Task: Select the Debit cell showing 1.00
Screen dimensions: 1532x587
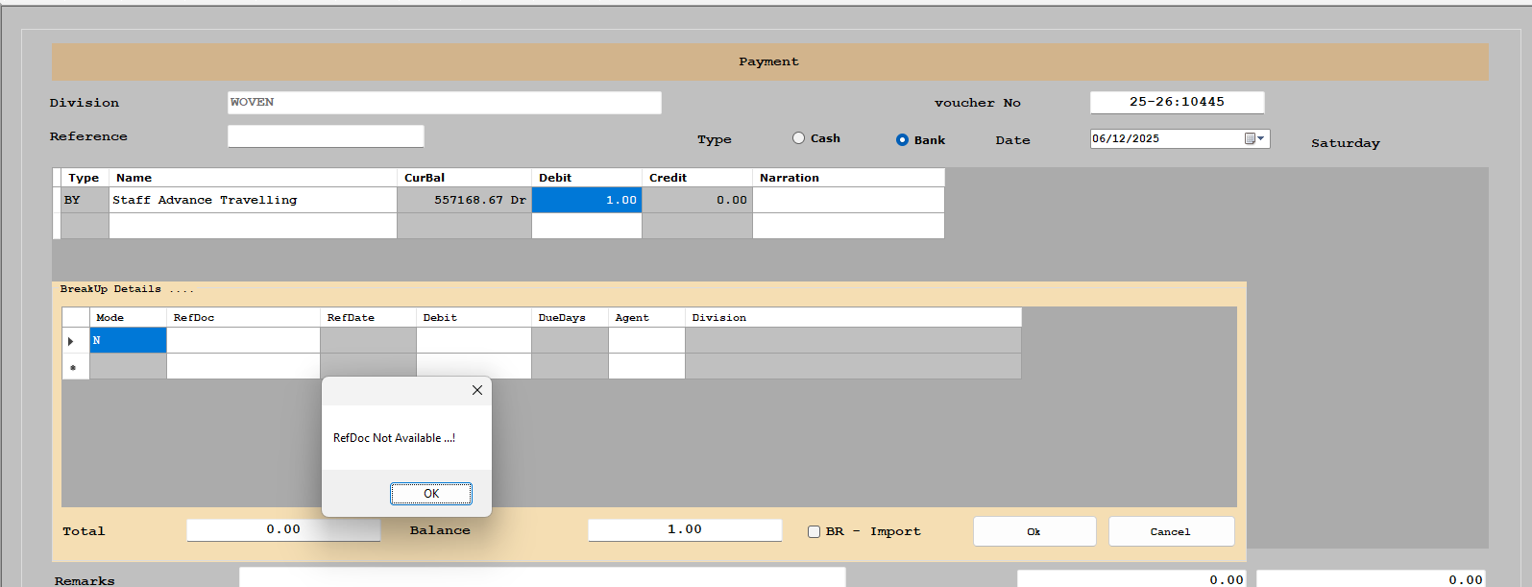Action: click(586, 200)
